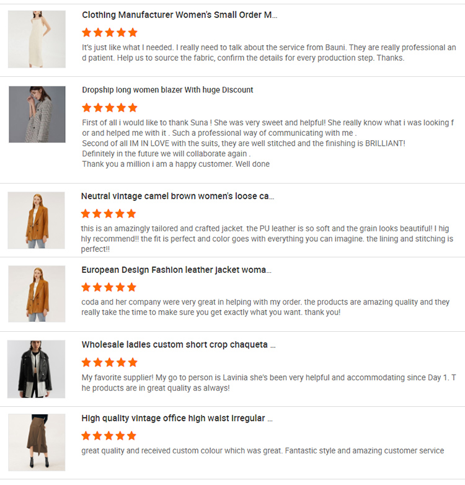Open the brown irregular skirt thumbnail
This screenshot has height=485, width=465.
click(37, 442)
